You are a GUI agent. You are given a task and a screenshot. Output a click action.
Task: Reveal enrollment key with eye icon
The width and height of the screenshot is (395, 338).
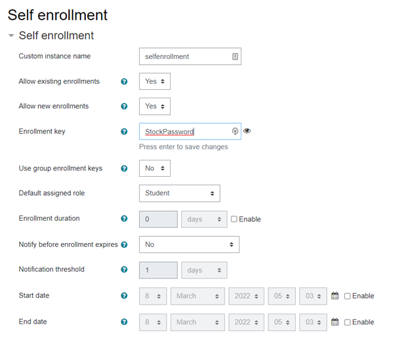[247, 131]
